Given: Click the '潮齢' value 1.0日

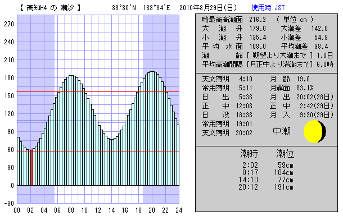Looking at the screenshot, I should click(325, 56).
